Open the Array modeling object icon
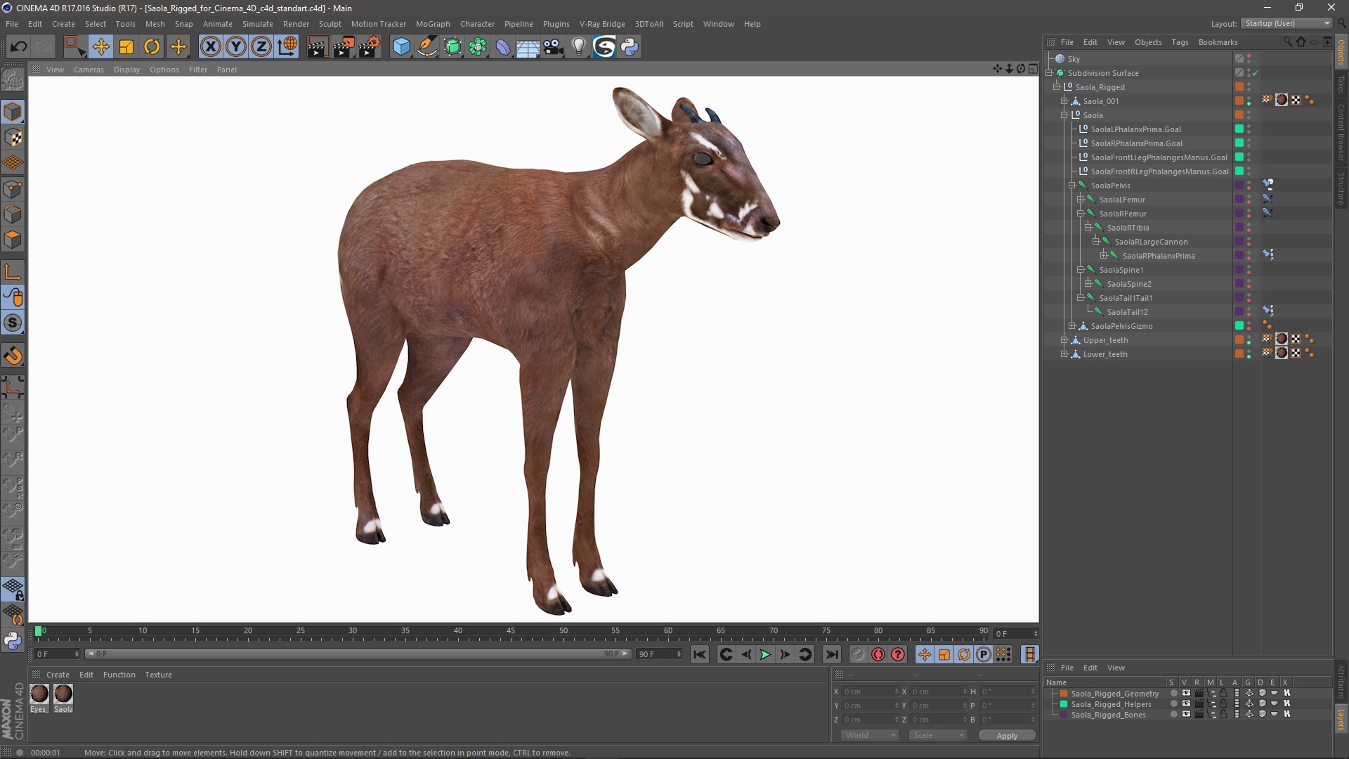This screenshot has width=1349, height=759. pos(478,47)
